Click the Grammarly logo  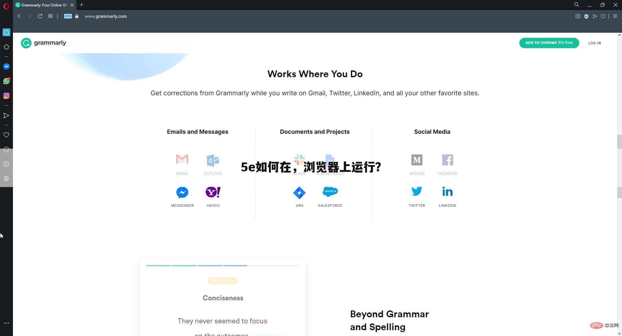click(43, 43)
